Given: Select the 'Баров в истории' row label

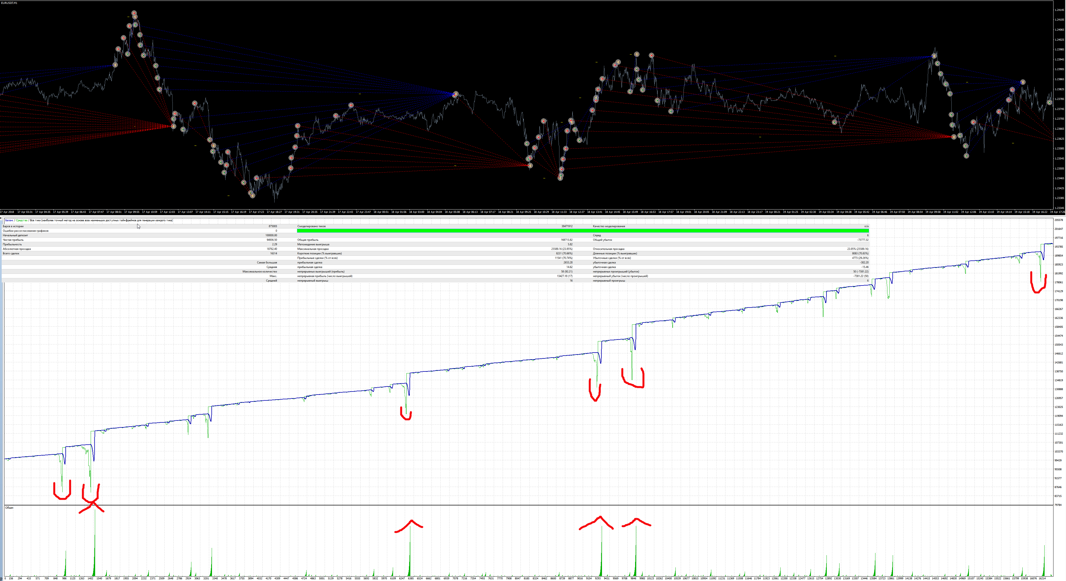Looking at the screenshot, I should [13, 226].
